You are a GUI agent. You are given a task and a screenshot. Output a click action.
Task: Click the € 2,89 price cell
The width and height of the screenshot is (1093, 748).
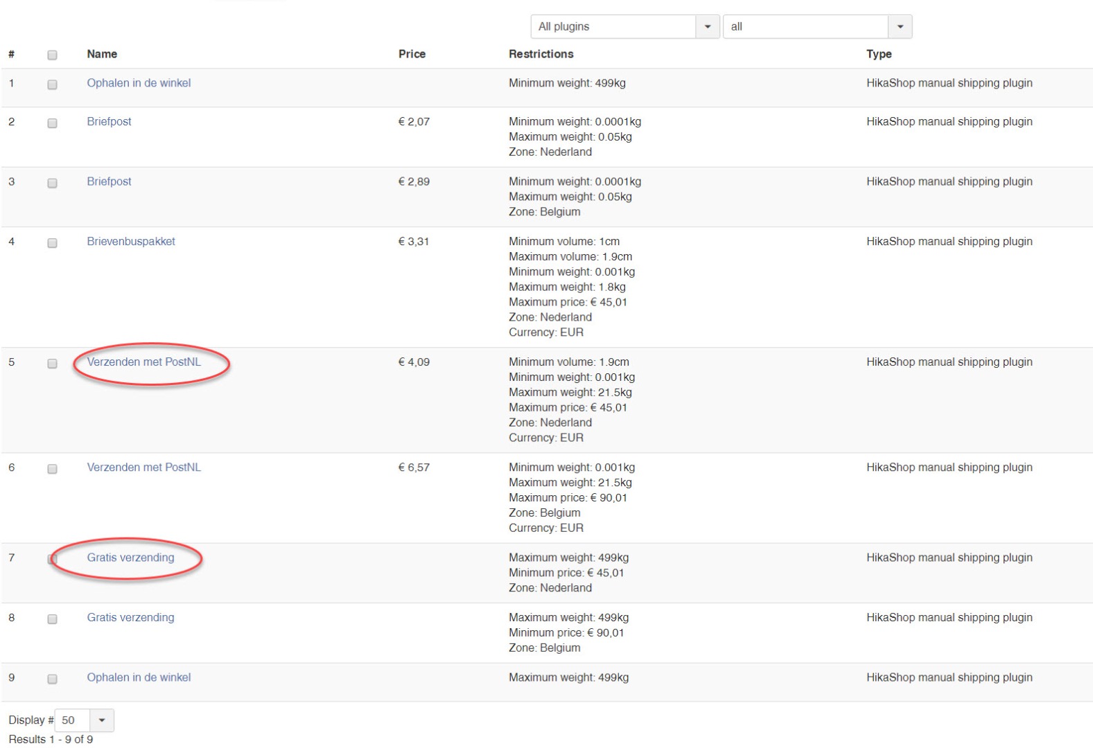pos(414,181)
